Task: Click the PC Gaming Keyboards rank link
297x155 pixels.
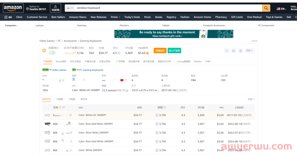Action: tap(91, 70)
